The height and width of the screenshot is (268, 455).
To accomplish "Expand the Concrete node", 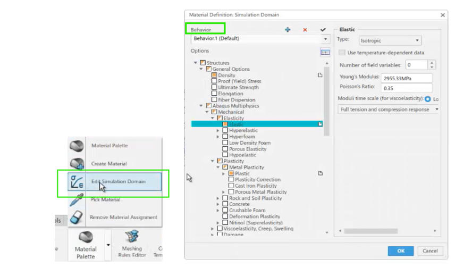I will coord(217,204).
